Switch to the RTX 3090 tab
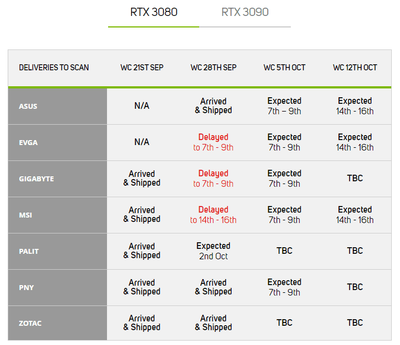This screenshot has width=400, height=345. pyautogui.click(x=245, y=12)
